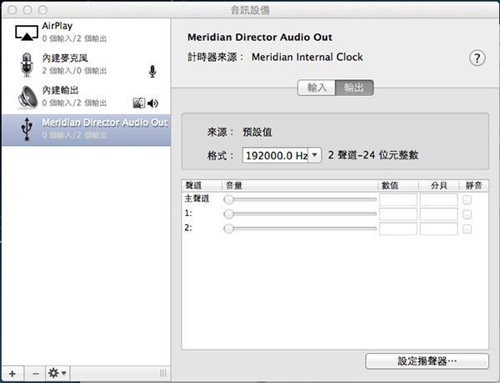
Task: Zoom the 音訊設備 window with third light
Action: coord(42,10)
